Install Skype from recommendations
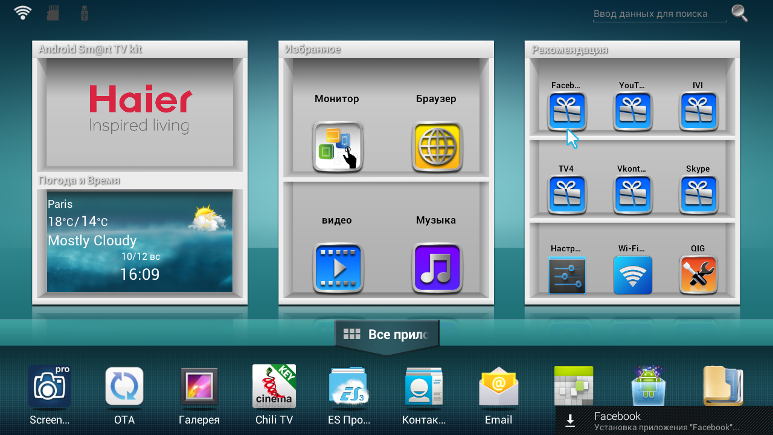The height and width of the screenshot is (435, 773). [x=698, y=195]
